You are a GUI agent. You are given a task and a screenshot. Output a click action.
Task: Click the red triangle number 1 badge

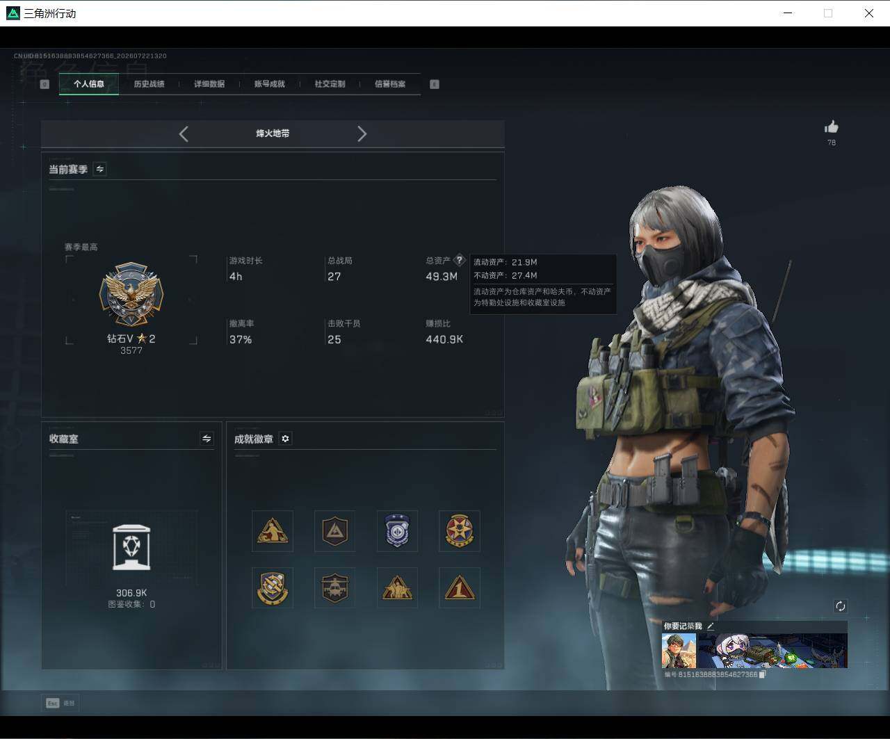click(x=460, y=587)
